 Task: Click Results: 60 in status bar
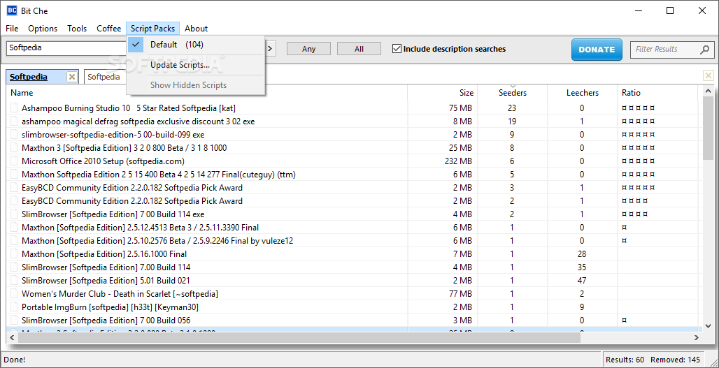click(625, 360)
